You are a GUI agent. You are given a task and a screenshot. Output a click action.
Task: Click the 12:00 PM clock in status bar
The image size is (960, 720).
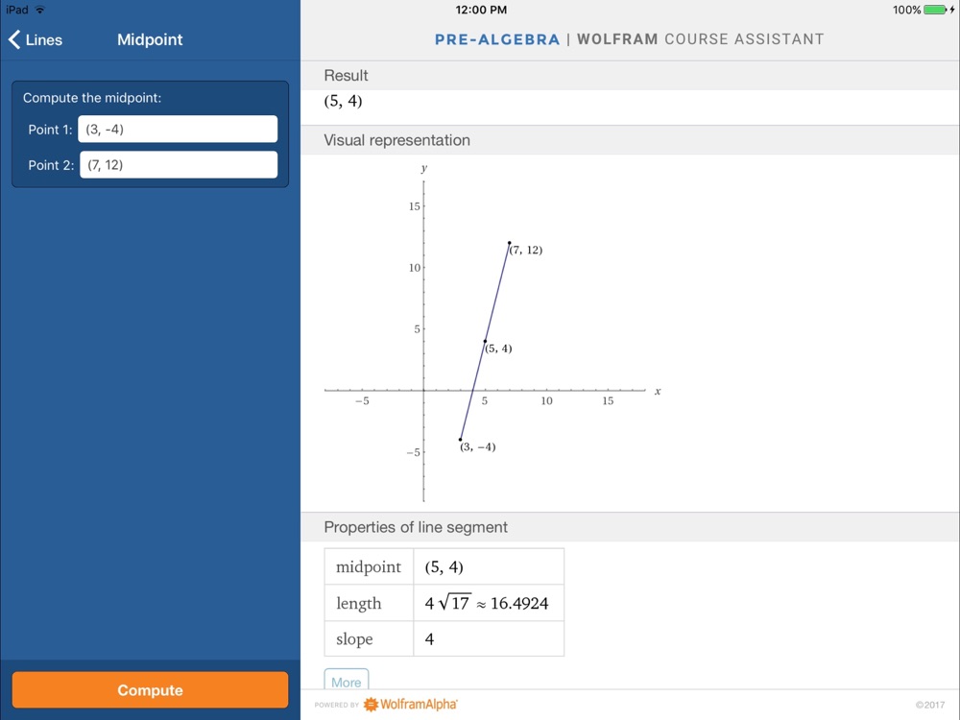tap(481, 10)
